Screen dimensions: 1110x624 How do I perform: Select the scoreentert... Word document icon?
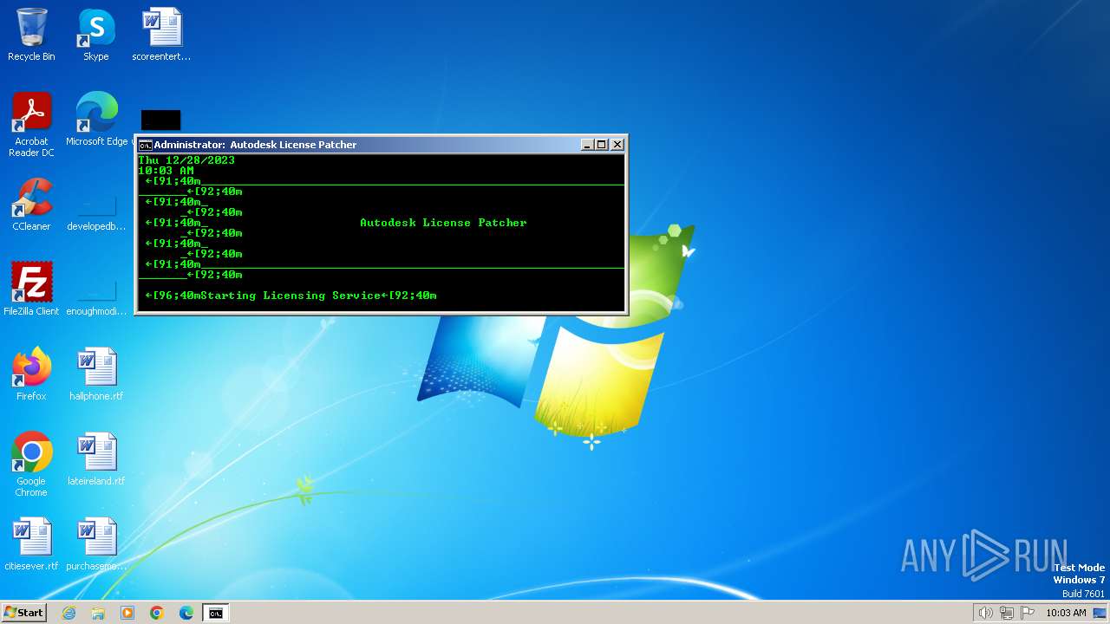(x=161, y=35)
